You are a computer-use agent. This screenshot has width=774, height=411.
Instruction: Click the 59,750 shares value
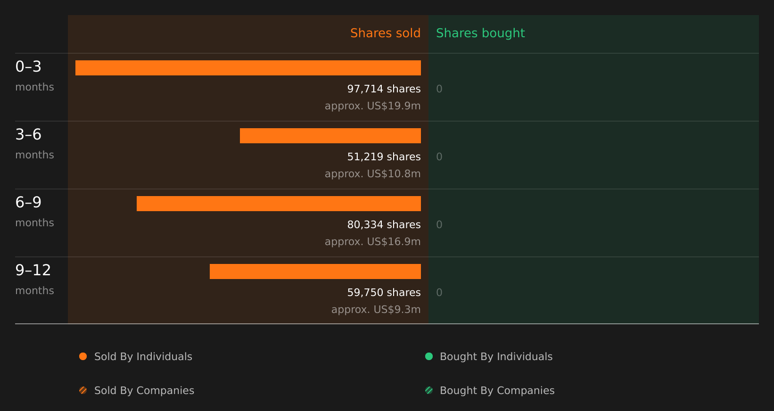(x=384, y=292)
